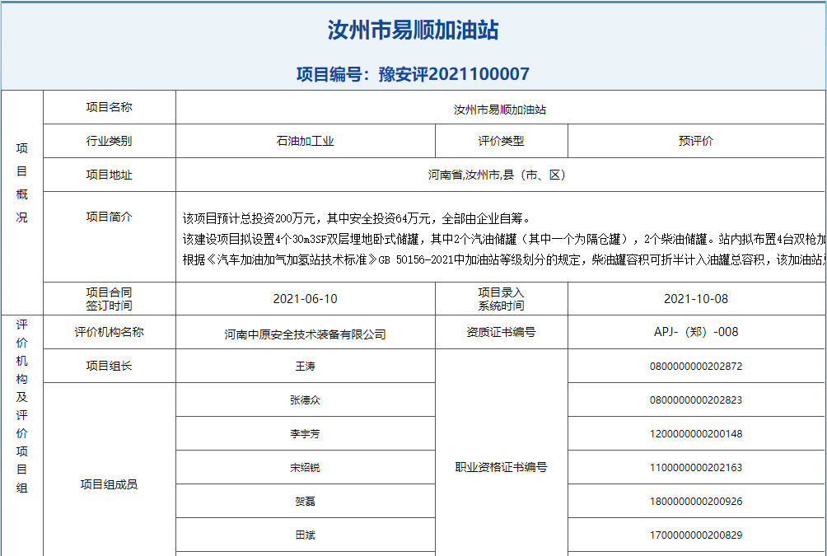Click certificate number 1800000000200926
This screenshot has width=827, height=556.
click(x=696, y=501)
